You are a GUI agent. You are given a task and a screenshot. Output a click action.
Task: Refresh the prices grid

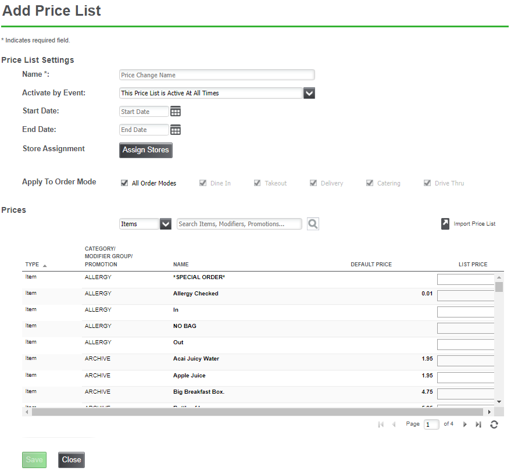pyautogui.click(x=494, y=424)
